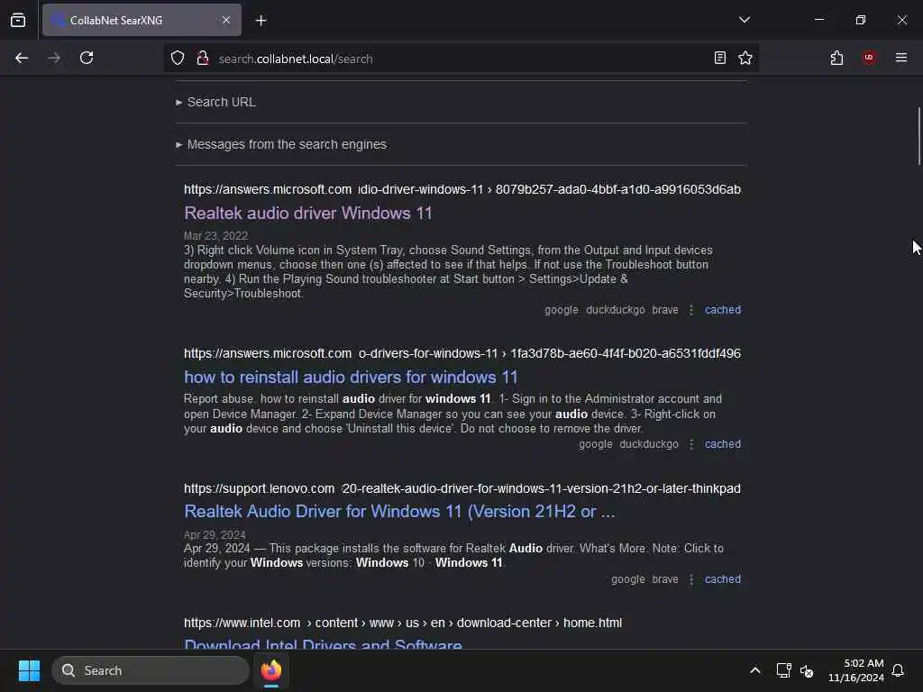Open cached version of Lenovo Realtek result
This screenshot has height=692, width=923.
[723, 579]
